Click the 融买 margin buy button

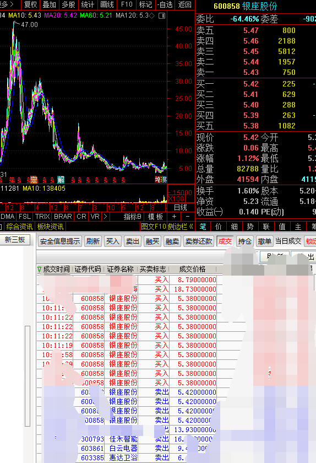tap(152, 241)
